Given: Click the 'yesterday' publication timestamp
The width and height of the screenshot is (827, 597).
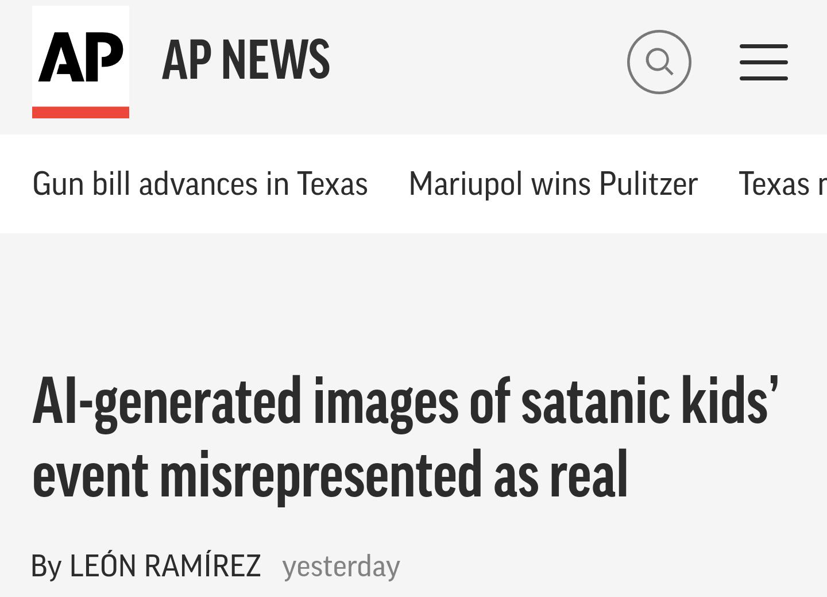Looking at the screenshot, I should pyautogui.click(x=342, y=566).
